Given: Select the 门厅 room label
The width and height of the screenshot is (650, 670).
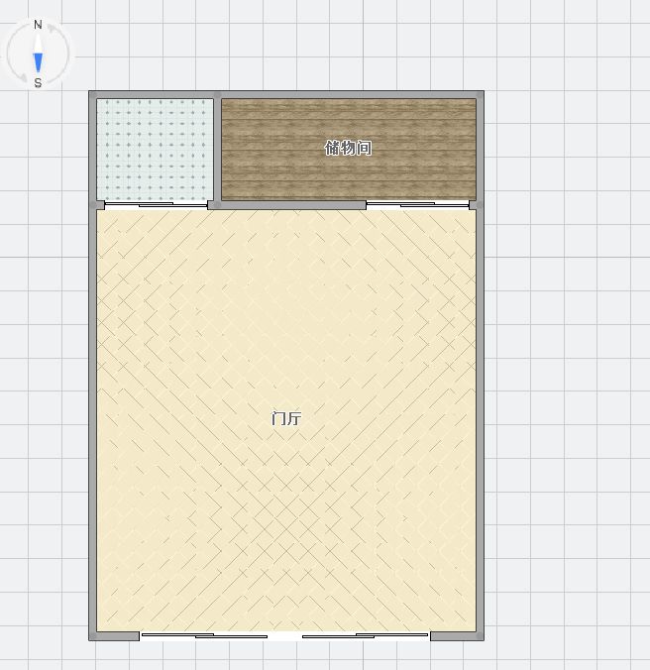Looking at the screenshot, I should [285, 418].
